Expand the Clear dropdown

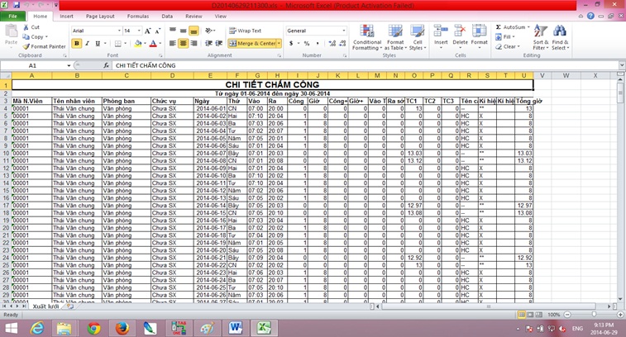518,46
